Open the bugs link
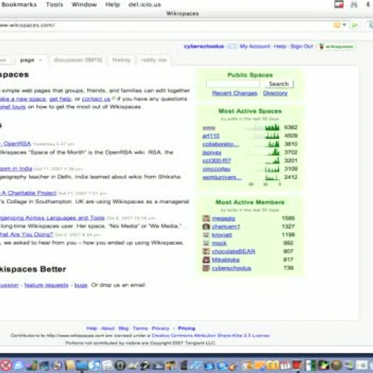 (81, 285)
